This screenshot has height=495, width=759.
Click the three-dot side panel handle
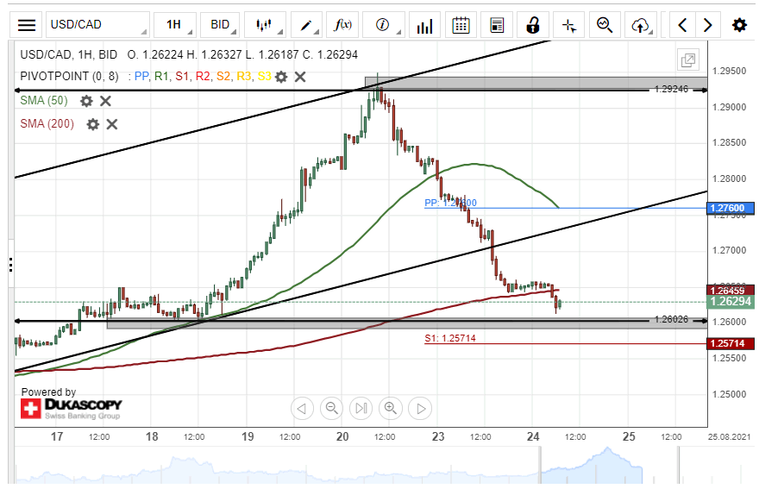tap(10, 264)
